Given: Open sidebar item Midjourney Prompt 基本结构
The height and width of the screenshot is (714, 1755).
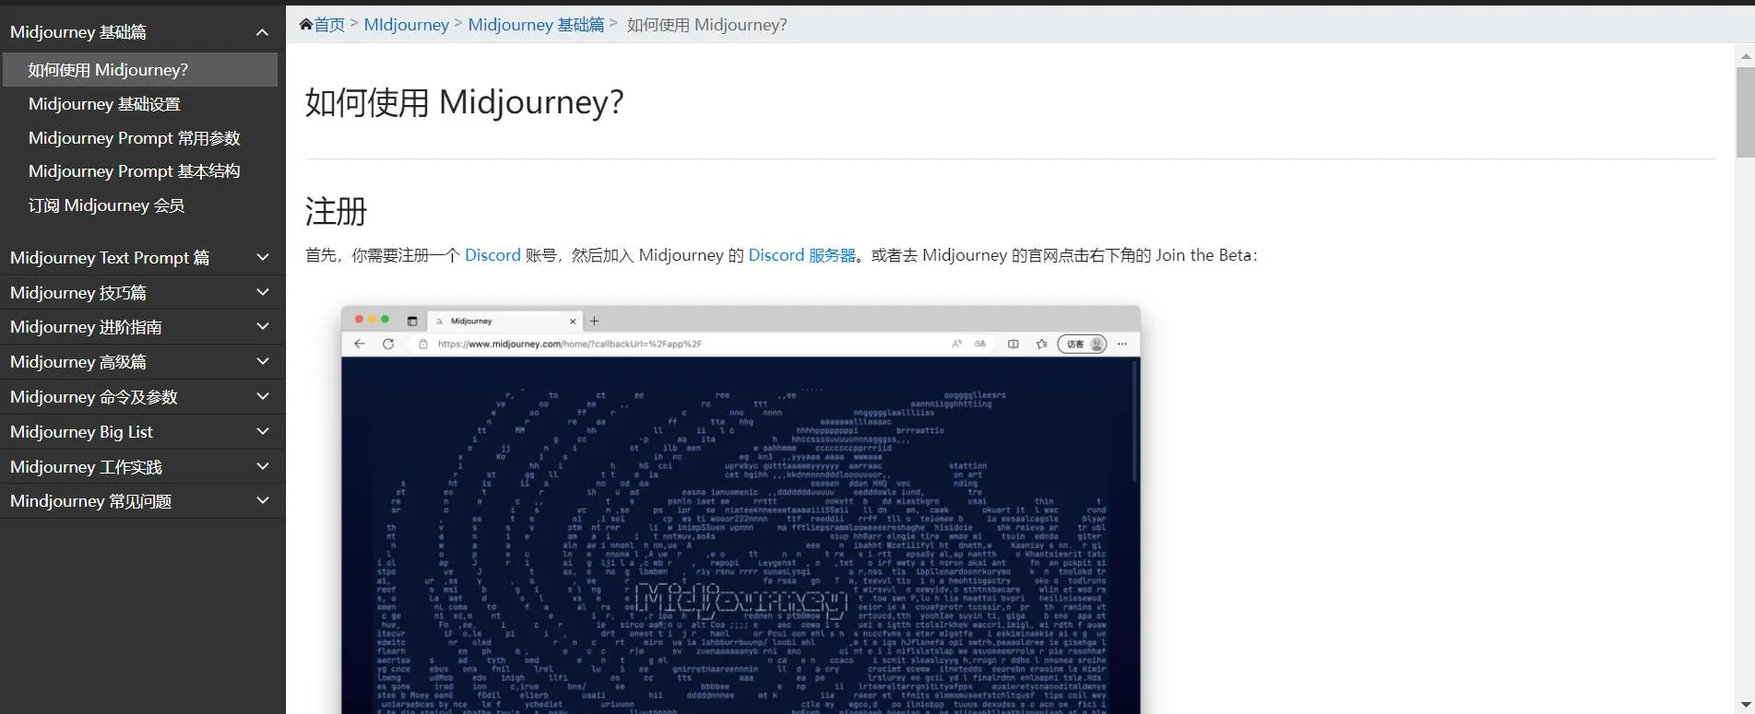Looking at the screenshot, I should tap(134, 171).
